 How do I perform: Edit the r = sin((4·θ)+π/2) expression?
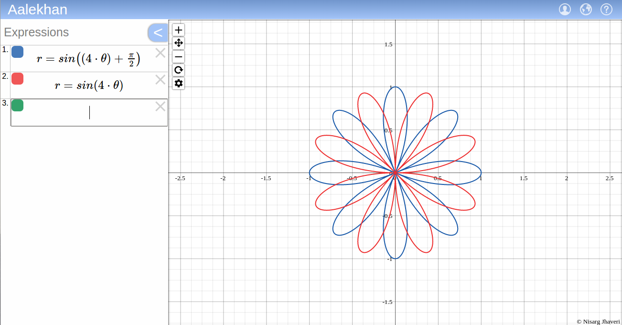tap(88, 59)
